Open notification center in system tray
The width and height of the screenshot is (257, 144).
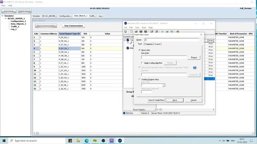point(252,140)
